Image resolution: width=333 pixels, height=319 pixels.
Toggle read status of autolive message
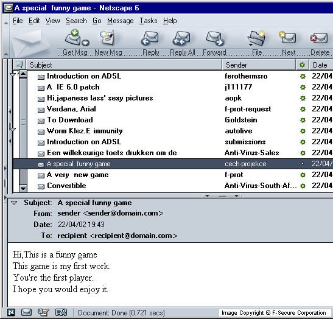[303, 131]
